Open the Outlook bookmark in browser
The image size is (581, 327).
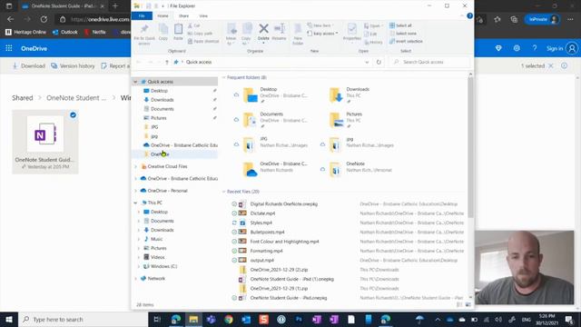pyautogui.click(x=65, y=33)
